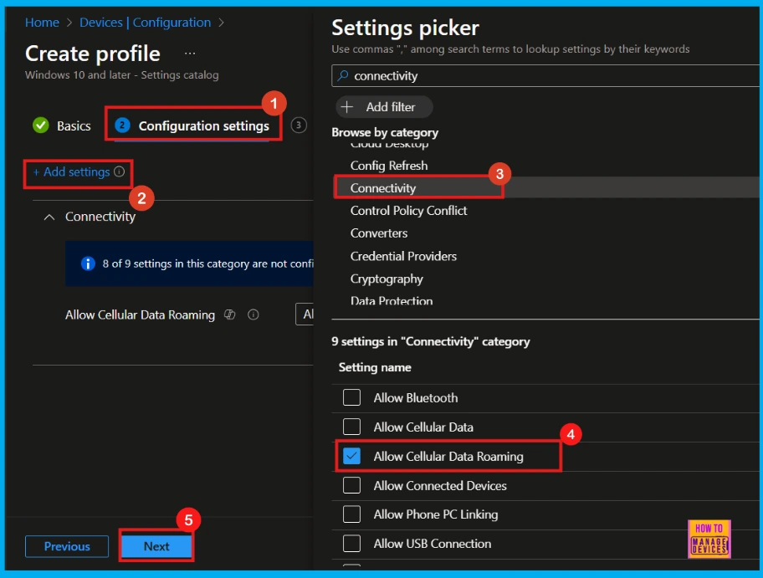This screenshot has width=763, height=578.
Task: Click the Previous button
Action: tap(67, 546)
